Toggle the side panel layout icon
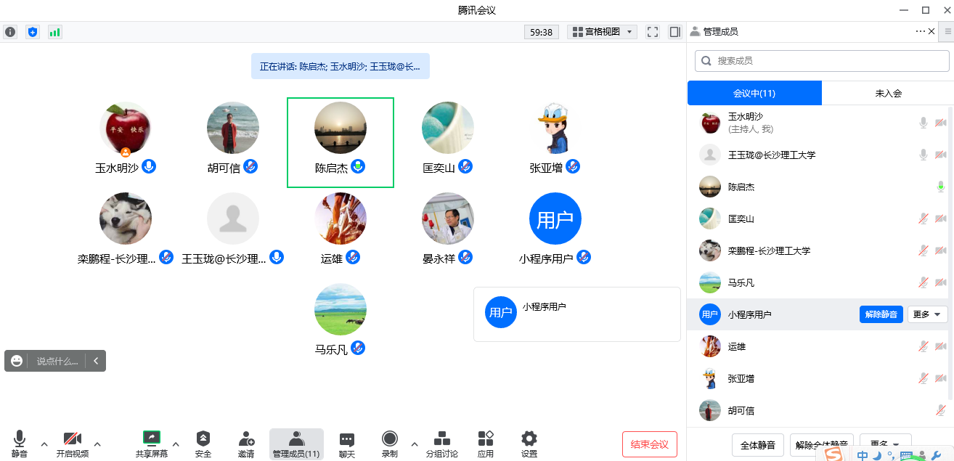This screenshot has width=954, height=461. (x=674, y=32)
